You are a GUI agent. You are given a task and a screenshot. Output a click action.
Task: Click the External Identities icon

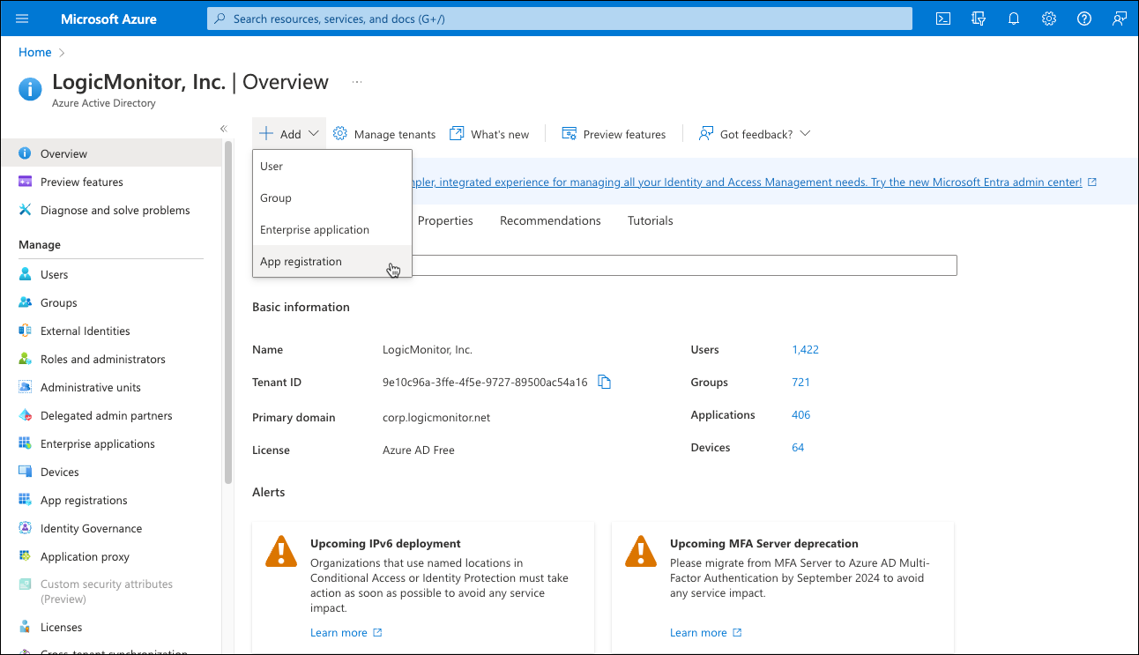25,331
